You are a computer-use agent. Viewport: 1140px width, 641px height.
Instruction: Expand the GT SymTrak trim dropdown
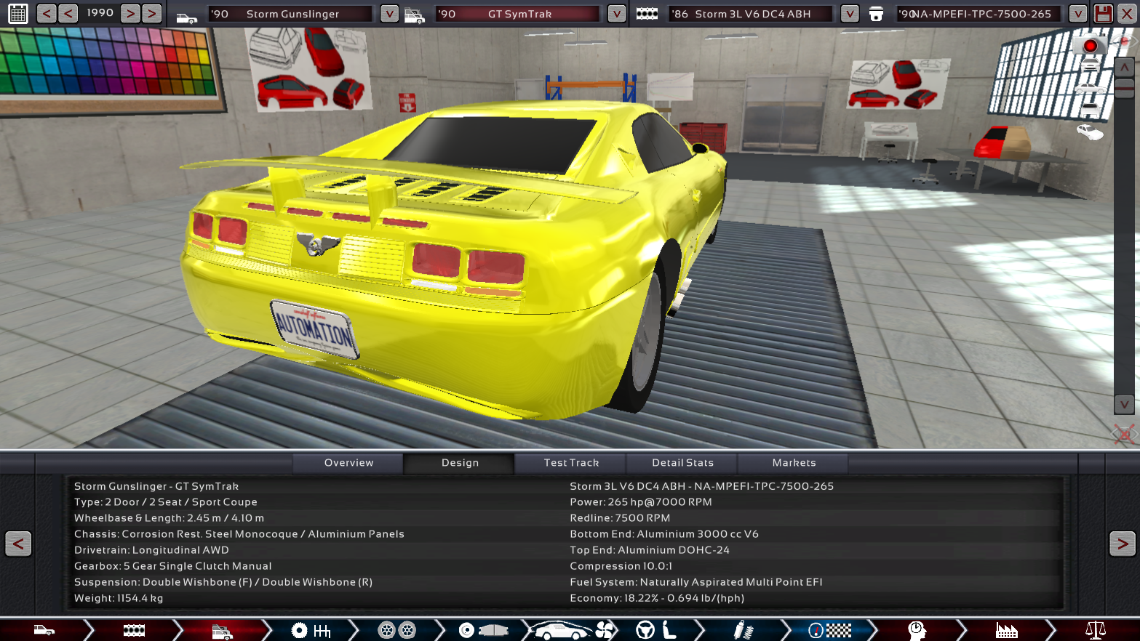pos(616,14)
